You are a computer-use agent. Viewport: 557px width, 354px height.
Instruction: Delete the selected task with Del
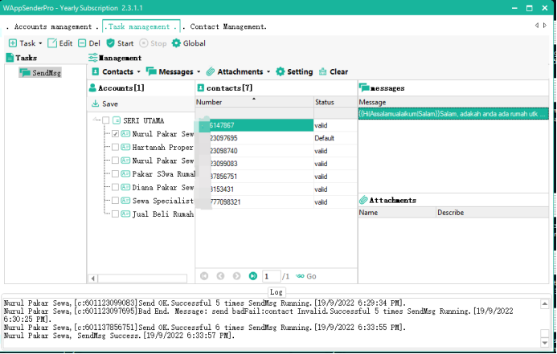(x=89, y=43)
